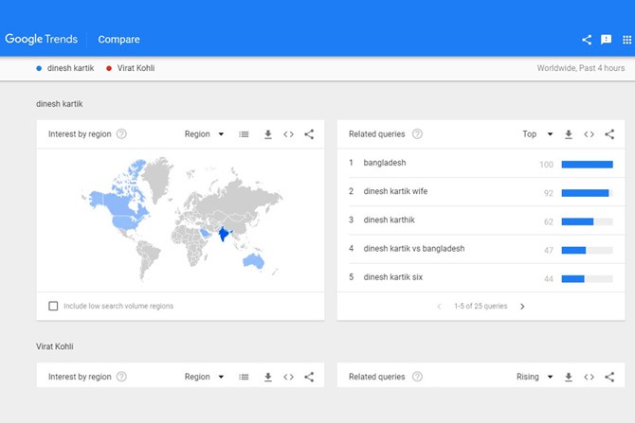Click the value 92 for dinesh kartik wife
The image size is (635, 423).
549,193
